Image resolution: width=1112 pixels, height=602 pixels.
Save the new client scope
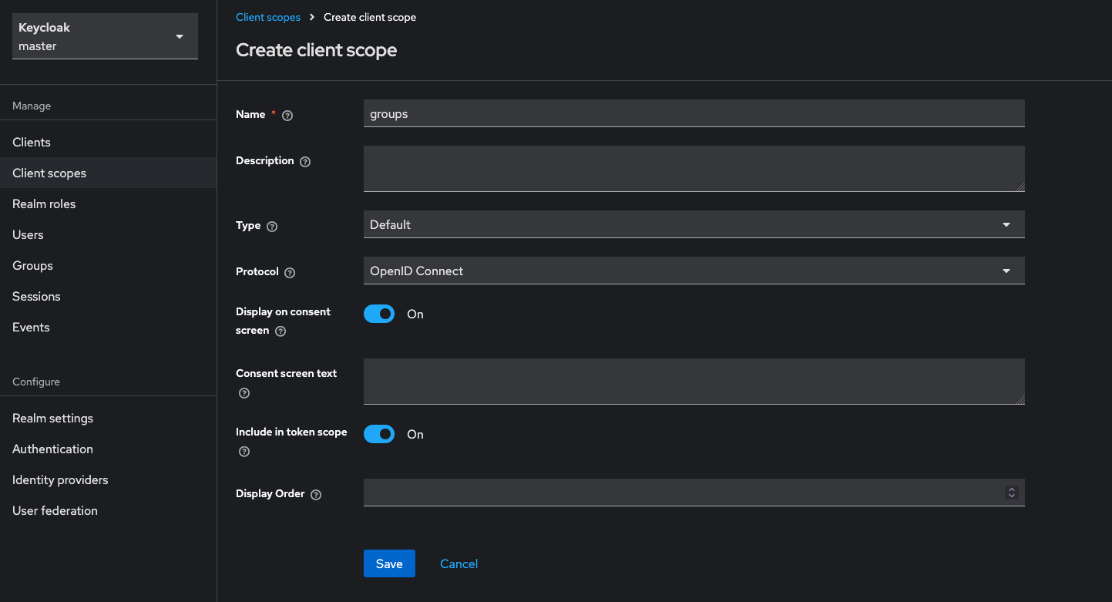[x=388, y=563]
